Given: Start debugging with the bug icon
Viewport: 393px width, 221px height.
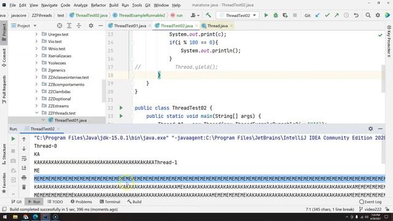Looking at the screenshot, I should click(x=276, y=15).
